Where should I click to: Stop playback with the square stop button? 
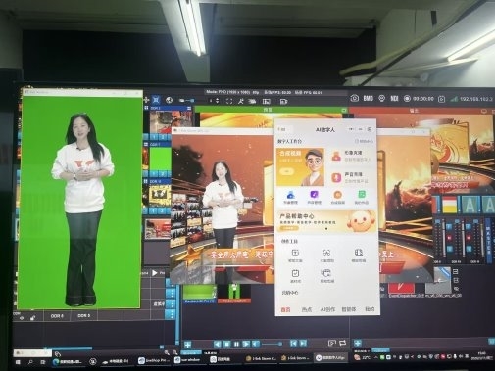pyautogui.click(x=227, y=344)
